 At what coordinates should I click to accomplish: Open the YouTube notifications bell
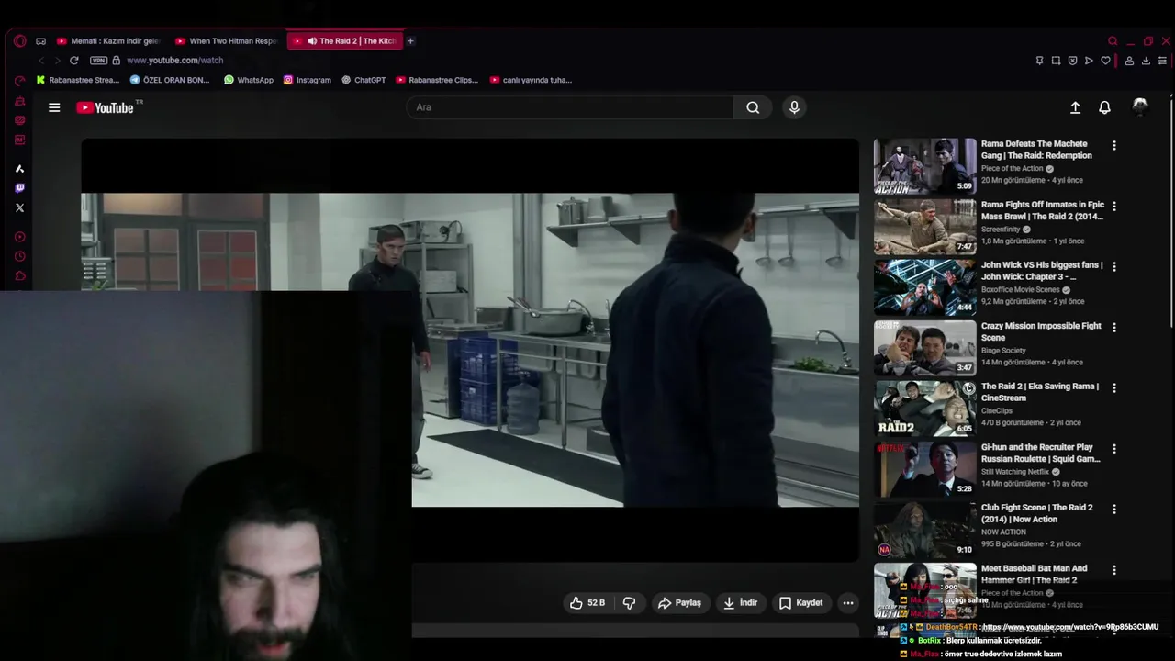click(1104, 107)
